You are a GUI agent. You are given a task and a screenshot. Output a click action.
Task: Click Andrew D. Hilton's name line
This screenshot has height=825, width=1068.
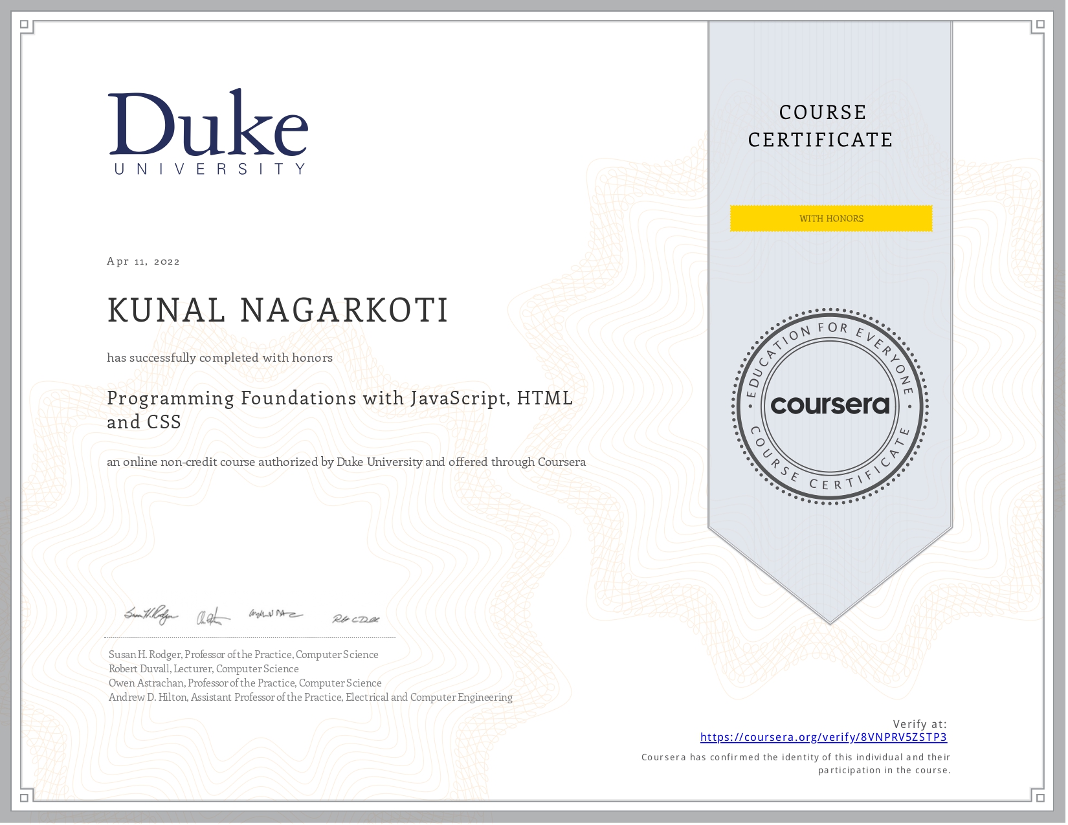coord(311,698)
